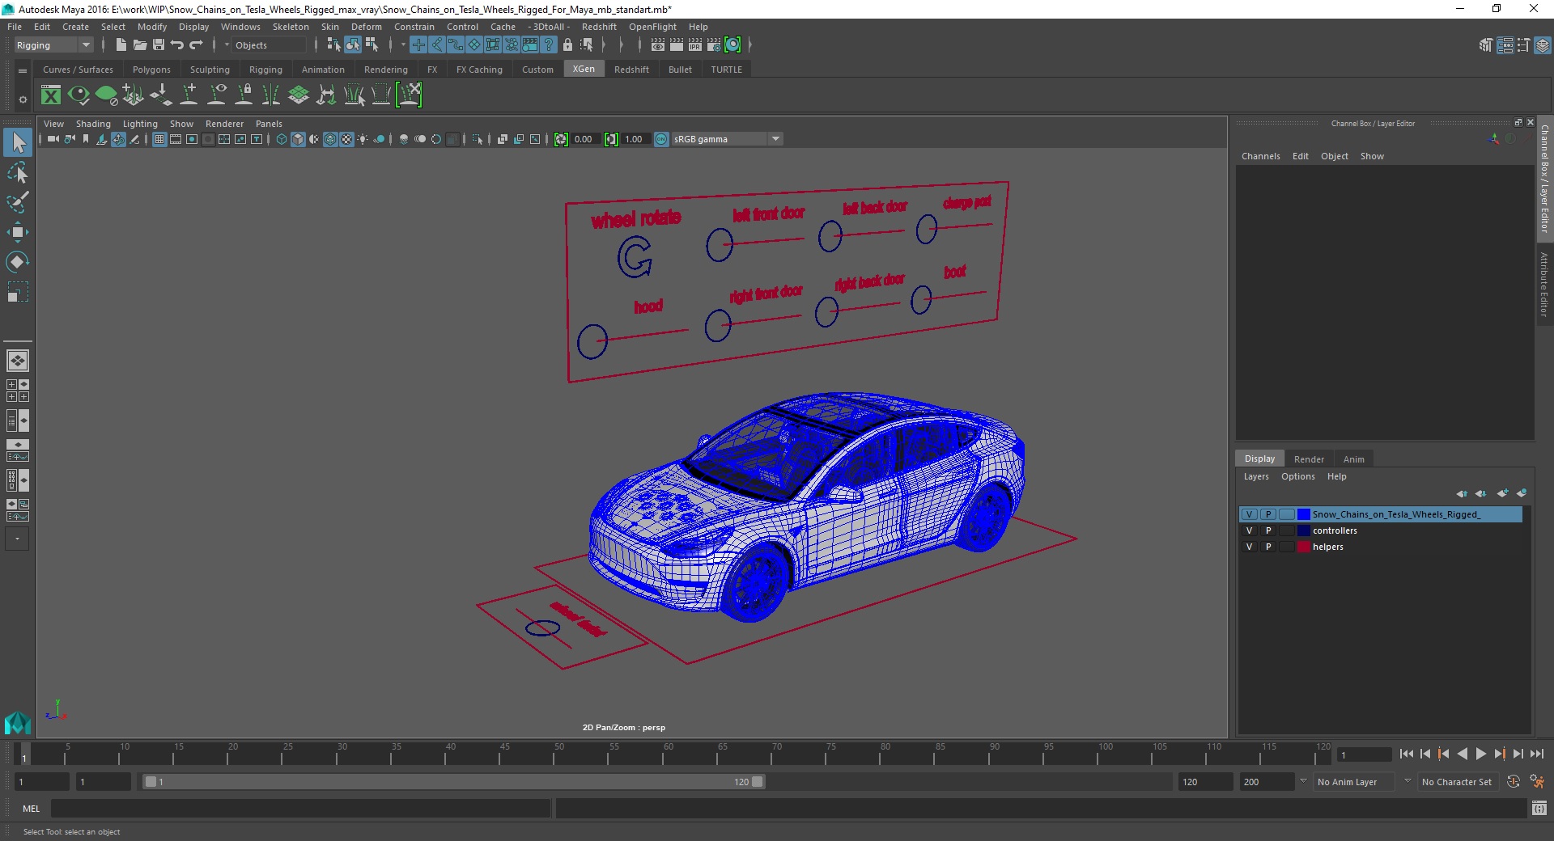Toggle visibility of Snow_Chains_on_Tesla_Wheels_Rigged_ layer
Viewport: 1554px width, 841px height.
click(1250, 514)
